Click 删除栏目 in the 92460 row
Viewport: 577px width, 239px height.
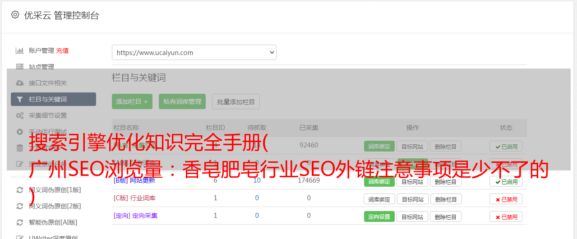[445, 146]
